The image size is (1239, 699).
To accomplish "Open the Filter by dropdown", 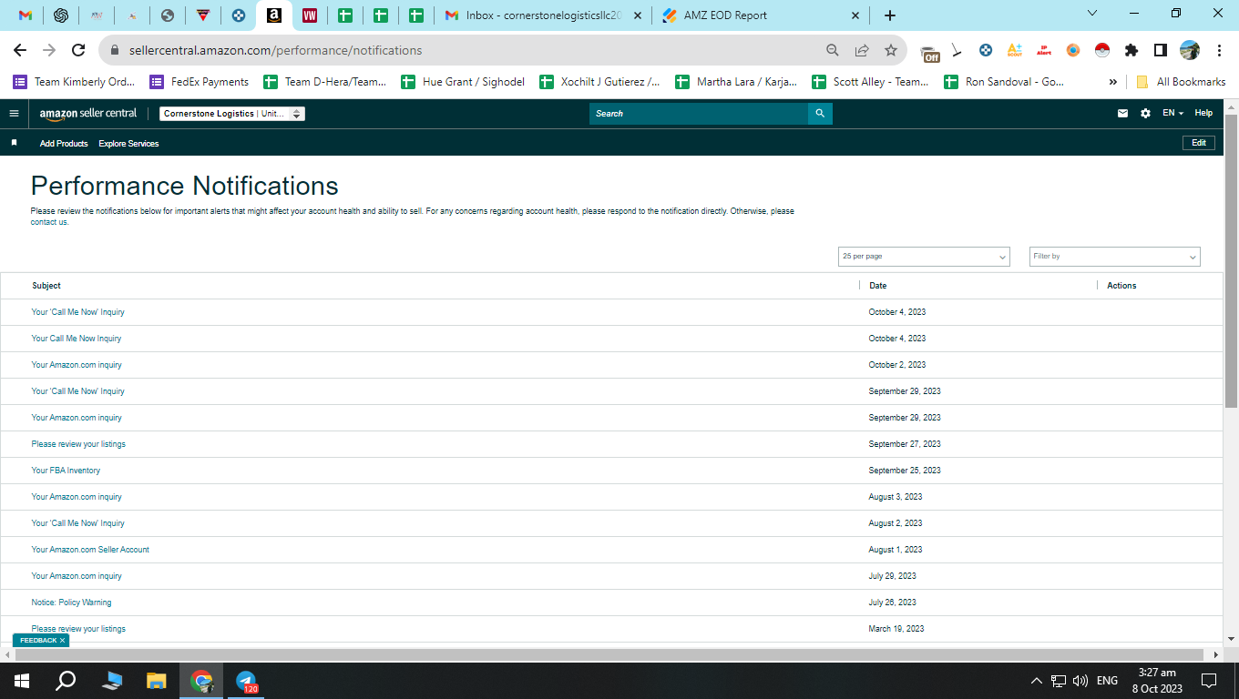I will (1114, 257).
